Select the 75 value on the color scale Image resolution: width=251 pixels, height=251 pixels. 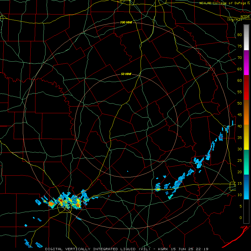pyautogui.click(x=240, y=46)
